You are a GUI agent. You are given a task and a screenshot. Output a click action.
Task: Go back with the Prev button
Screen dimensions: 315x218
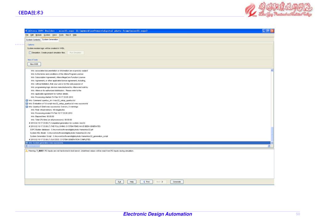[x=147, y=182]
